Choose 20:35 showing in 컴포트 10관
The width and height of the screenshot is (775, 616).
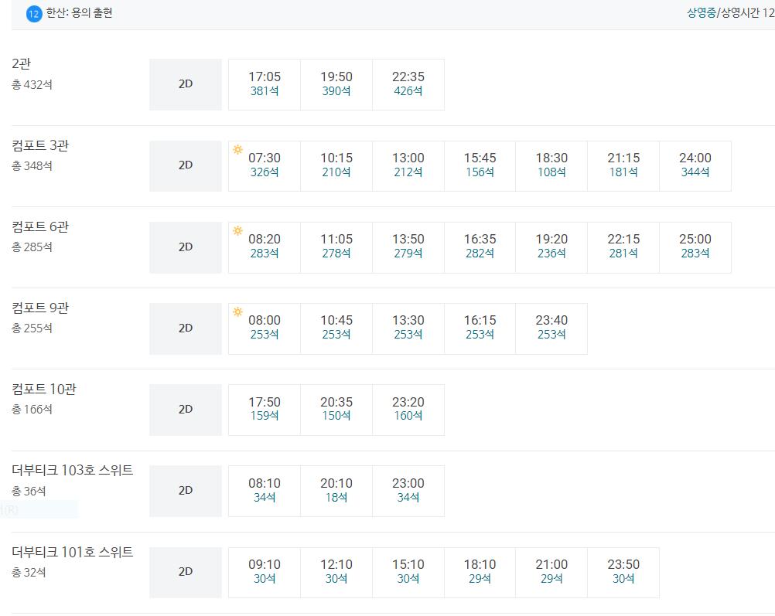[x=336, y=410]
